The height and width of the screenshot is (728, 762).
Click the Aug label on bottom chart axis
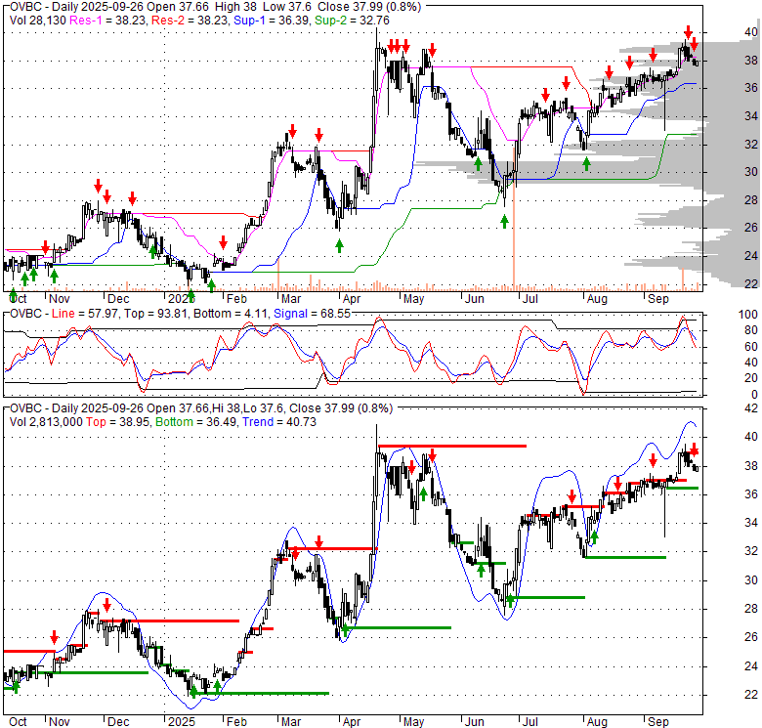597,722
